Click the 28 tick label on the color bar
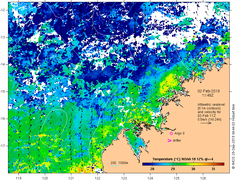 pyautogui.click(x=152, y=169)
